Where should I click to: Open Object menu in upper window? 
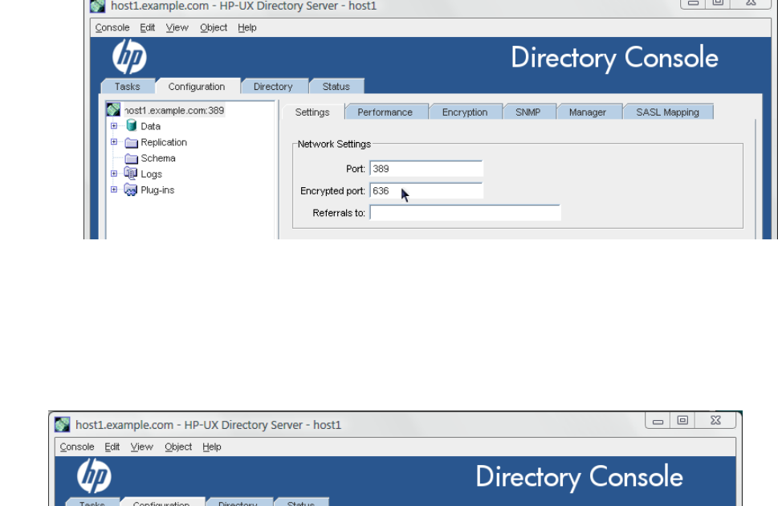click(214, 28)
